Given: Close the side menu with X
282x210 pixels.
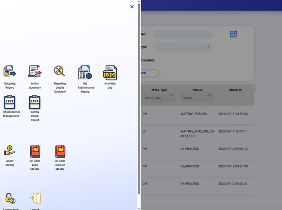Looking at the screenshot, I should pyautogui.click(x=132, y=7).
